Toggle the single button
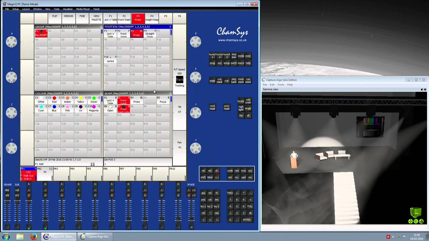Viewport: 429px width, 241px height. (248, 108)
